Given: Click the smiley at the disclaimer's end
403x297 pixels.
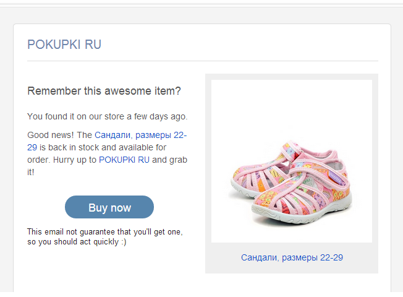Looking at the screenshot, I should pyautogui.click(x=124, y=242).
